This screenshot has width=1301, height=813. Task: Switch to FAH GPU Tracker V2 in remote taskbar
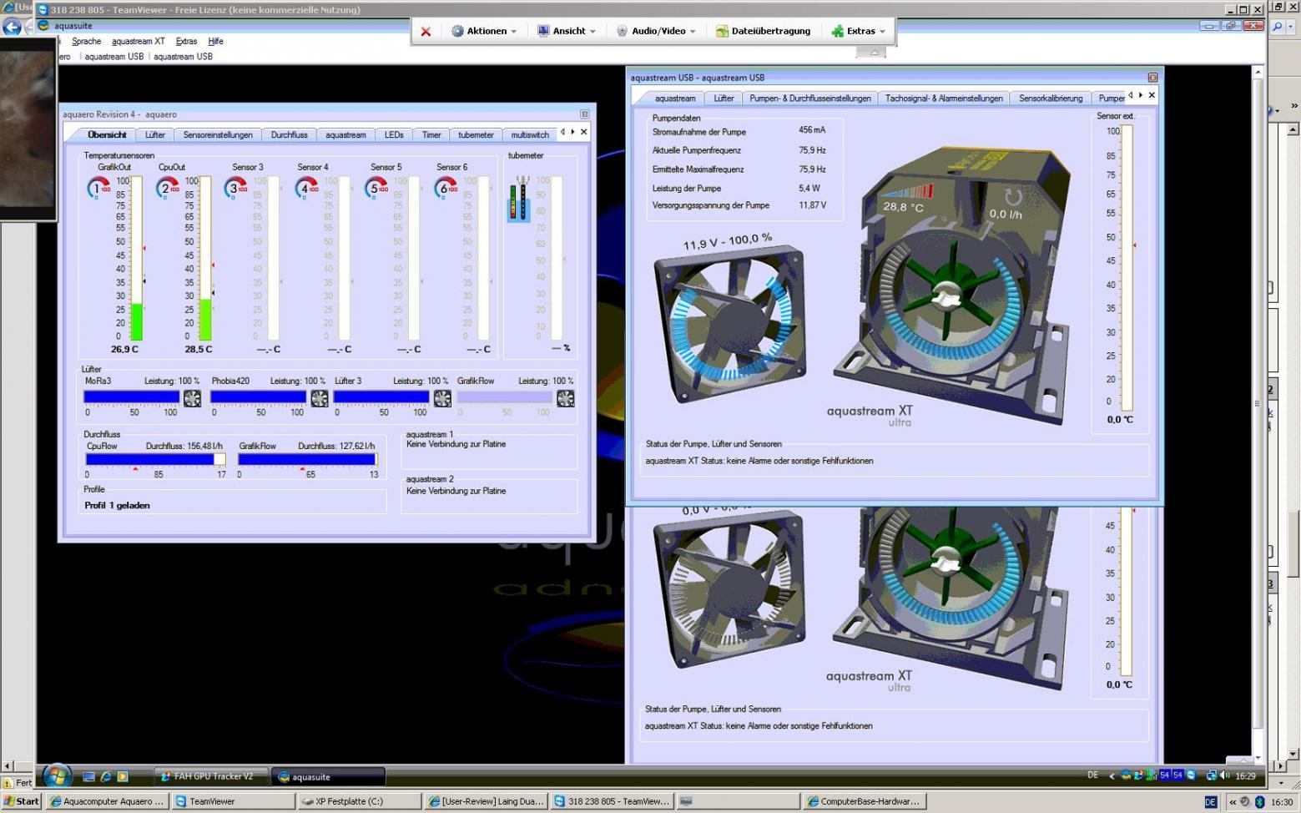(211, 776)
